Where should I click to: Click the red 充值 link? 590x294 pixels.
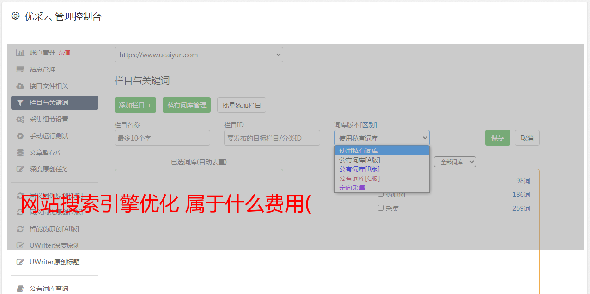[x=64, y=53]
